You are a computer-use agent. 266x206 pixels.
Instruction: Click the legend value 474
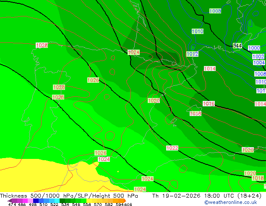coord(12,204)
